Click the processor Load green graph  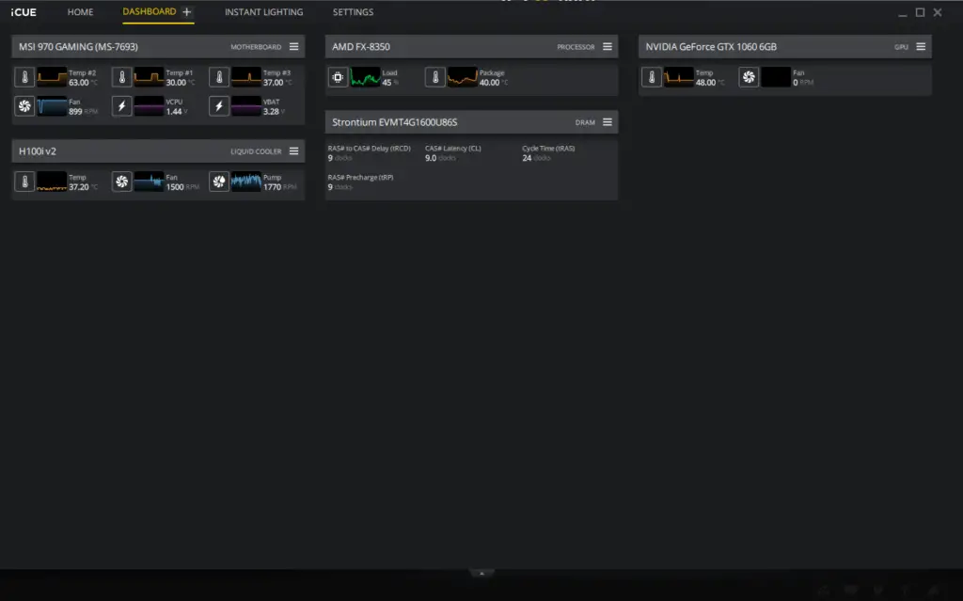coord(365,77)
